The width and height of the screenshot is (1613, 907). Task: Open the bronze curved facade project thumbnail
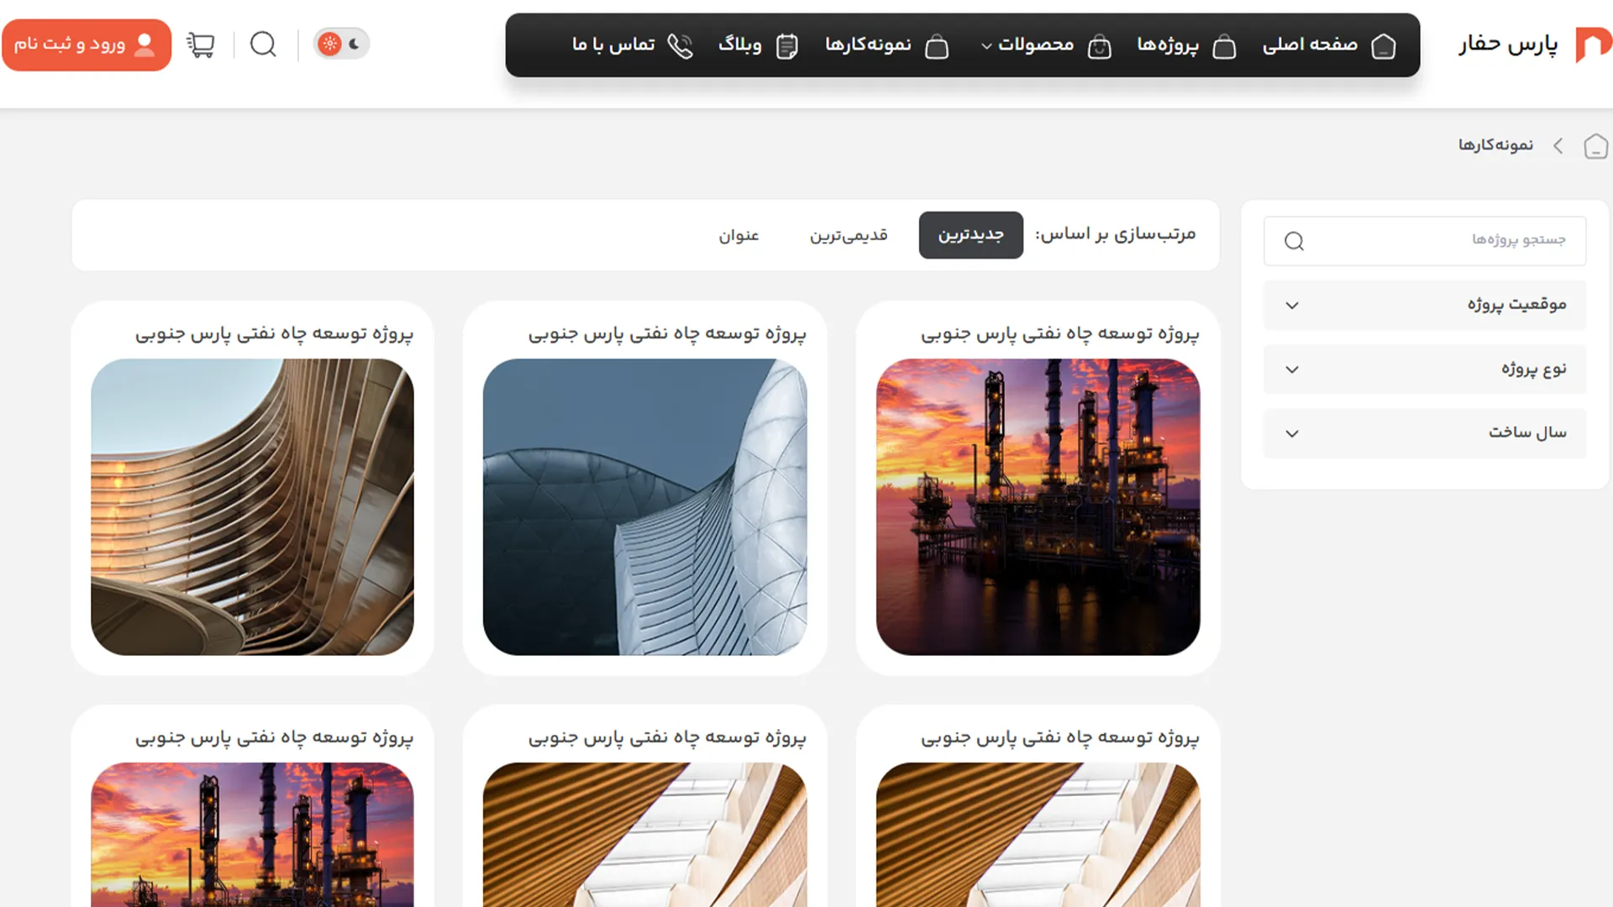[x=252, y=507]
